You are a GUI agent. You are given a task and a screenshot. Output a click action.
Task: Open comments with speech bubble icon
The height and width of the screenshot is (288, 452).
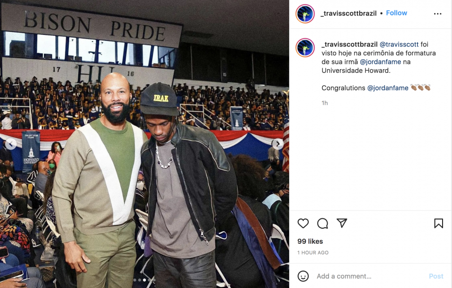[x=323, y=223]
